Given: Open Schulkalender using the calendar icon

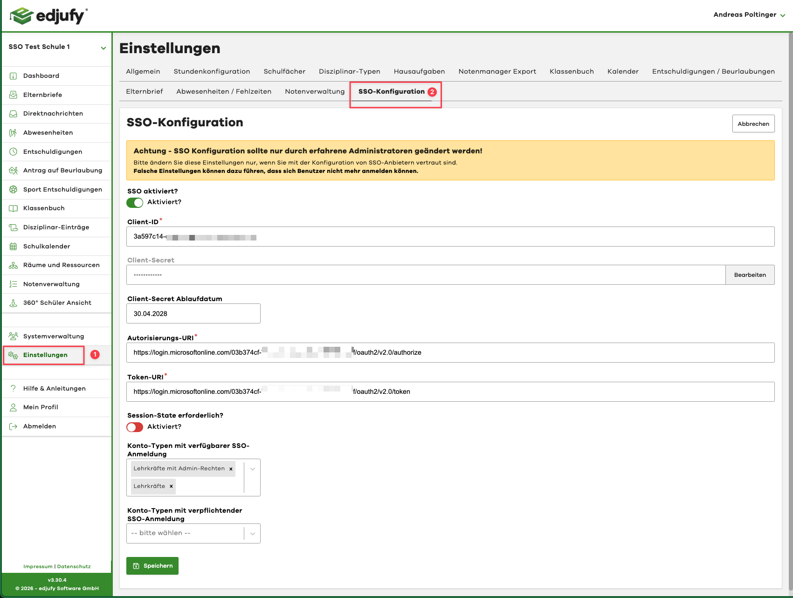Looking at the screenshot, I should tap(14, 246).
